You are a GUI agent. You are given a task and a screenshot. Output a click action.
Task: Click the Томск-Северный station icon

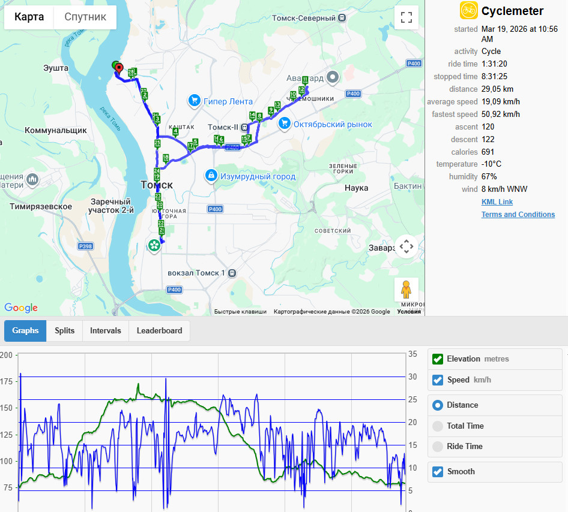click(342, 18)
